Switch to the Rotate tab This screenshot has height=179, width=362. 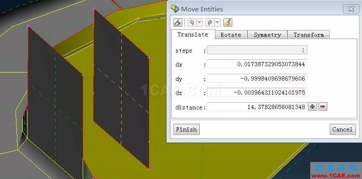coord(231,35)
